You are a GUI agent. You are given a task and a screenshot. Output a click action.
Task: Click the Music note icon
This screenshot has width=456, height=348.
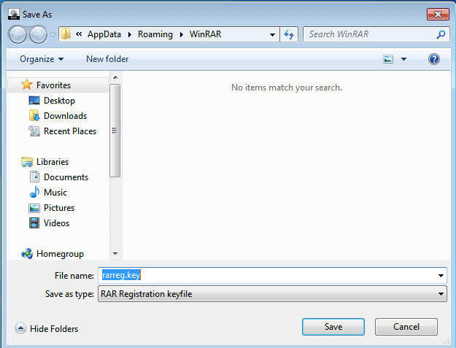point(34,192)
